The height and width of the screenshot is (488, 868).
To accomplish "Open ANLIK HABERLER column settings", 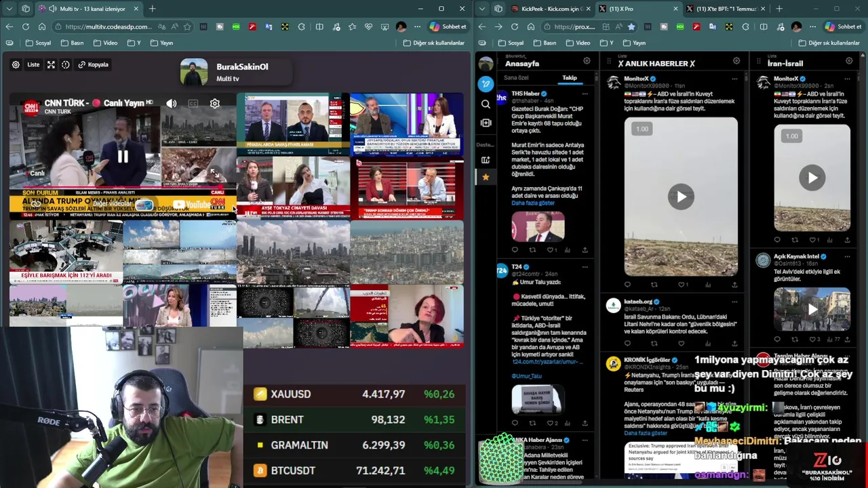I will click(736, 61).
